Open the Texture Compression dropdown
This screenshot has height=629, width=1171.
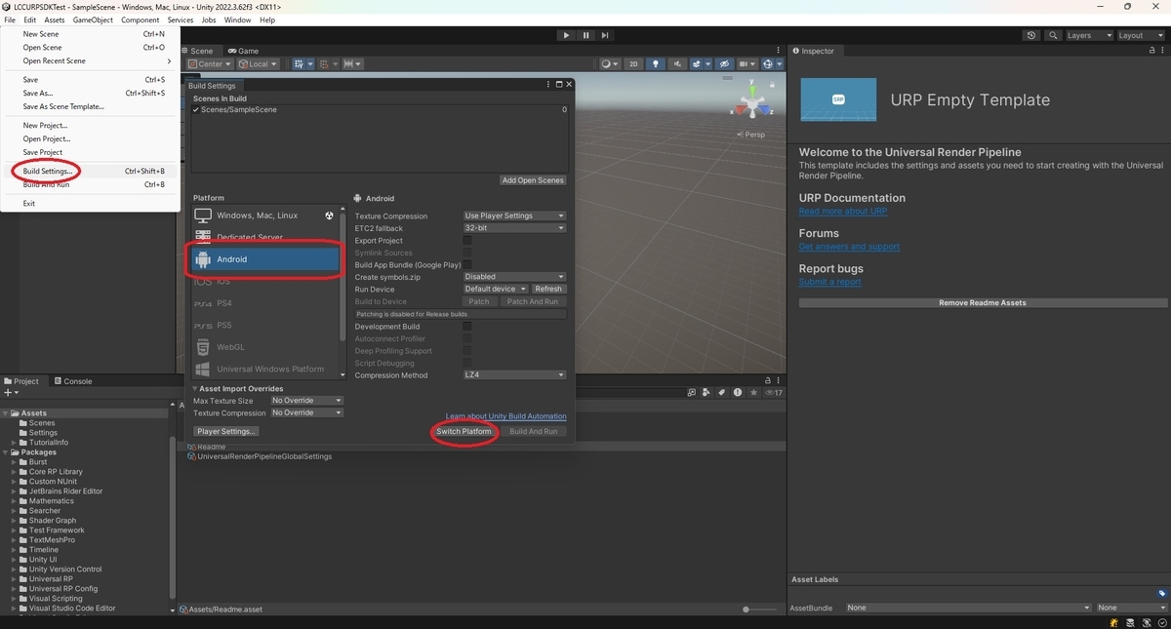click(x=514, y=216)
